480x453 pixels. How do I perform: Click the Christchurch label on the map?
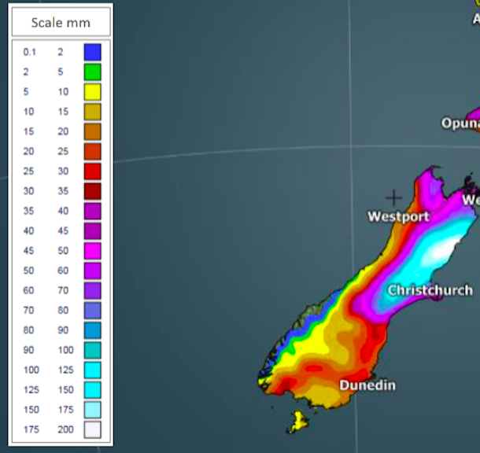(430, 290)
